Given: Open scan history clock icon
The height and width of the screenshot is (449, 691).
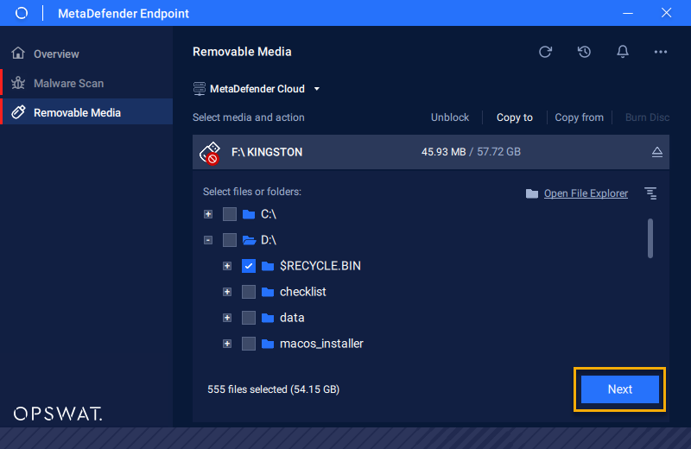Looking at the screenshot, I should (584, 52).
